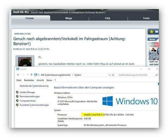
Task: Open Startseite der Systemsteuerung link
Action: [x=34, y=86]
